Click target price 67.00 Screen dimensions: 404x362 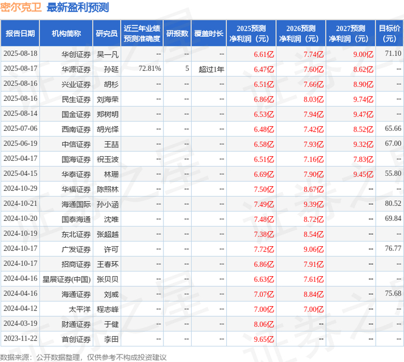click(393, 144)
